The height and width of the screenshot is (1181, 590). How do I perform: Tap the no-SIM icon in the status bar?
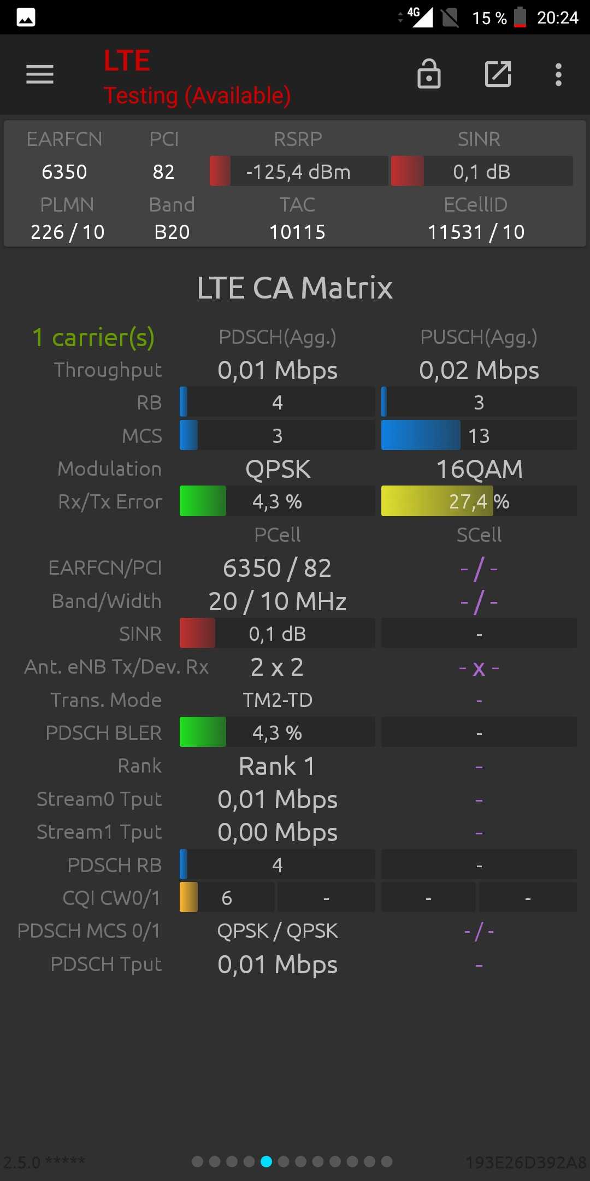click(450, 17)
